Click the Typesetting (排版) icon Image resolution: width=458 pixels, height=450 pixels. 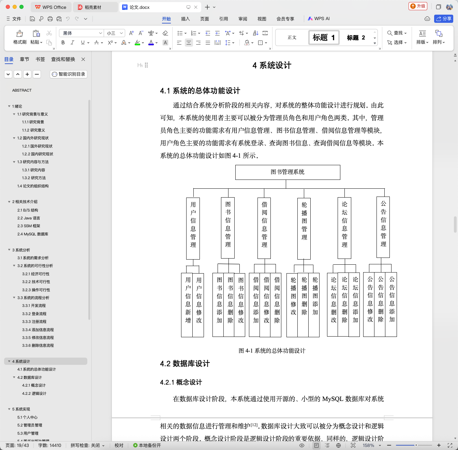coord(423,33)
